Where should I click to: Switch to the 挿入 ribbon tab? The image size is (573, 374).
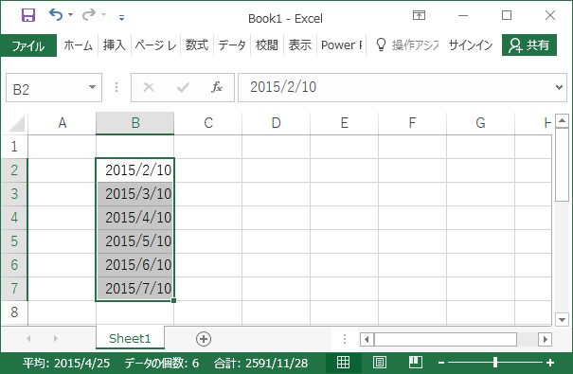(115, 45)
